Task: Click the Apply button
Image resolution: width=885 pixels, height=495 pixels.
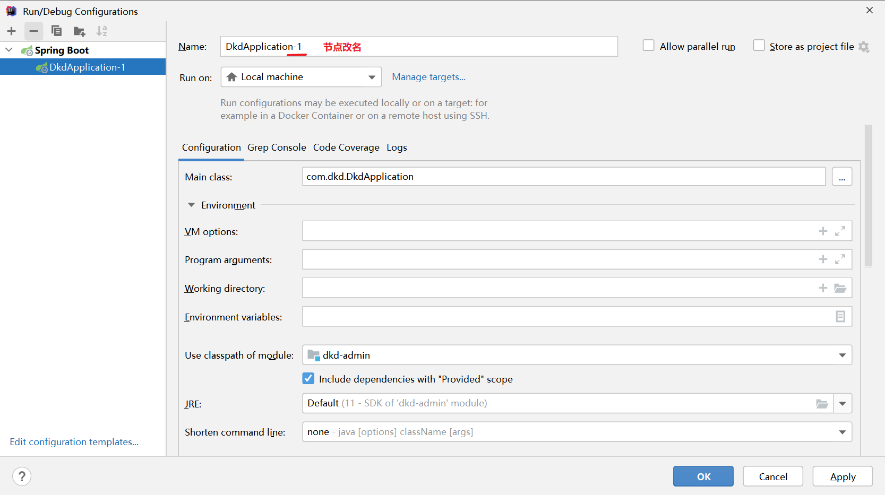Action: 842,476
